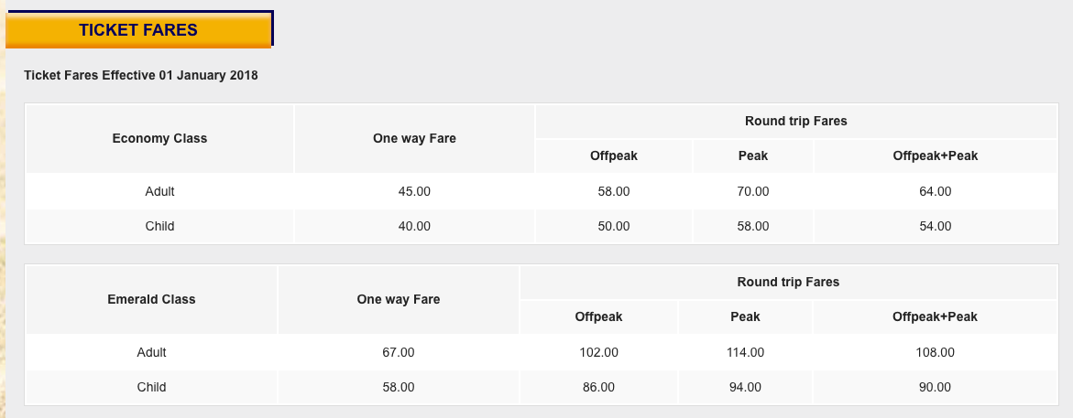
Task: Select Emerald Child offpeak+peak fare 90.00
Action: coord(935,388)
